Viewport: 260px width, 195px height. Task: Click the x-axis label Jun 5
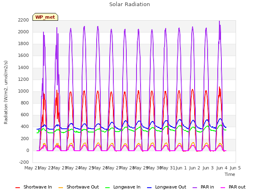tap(235, 168)
